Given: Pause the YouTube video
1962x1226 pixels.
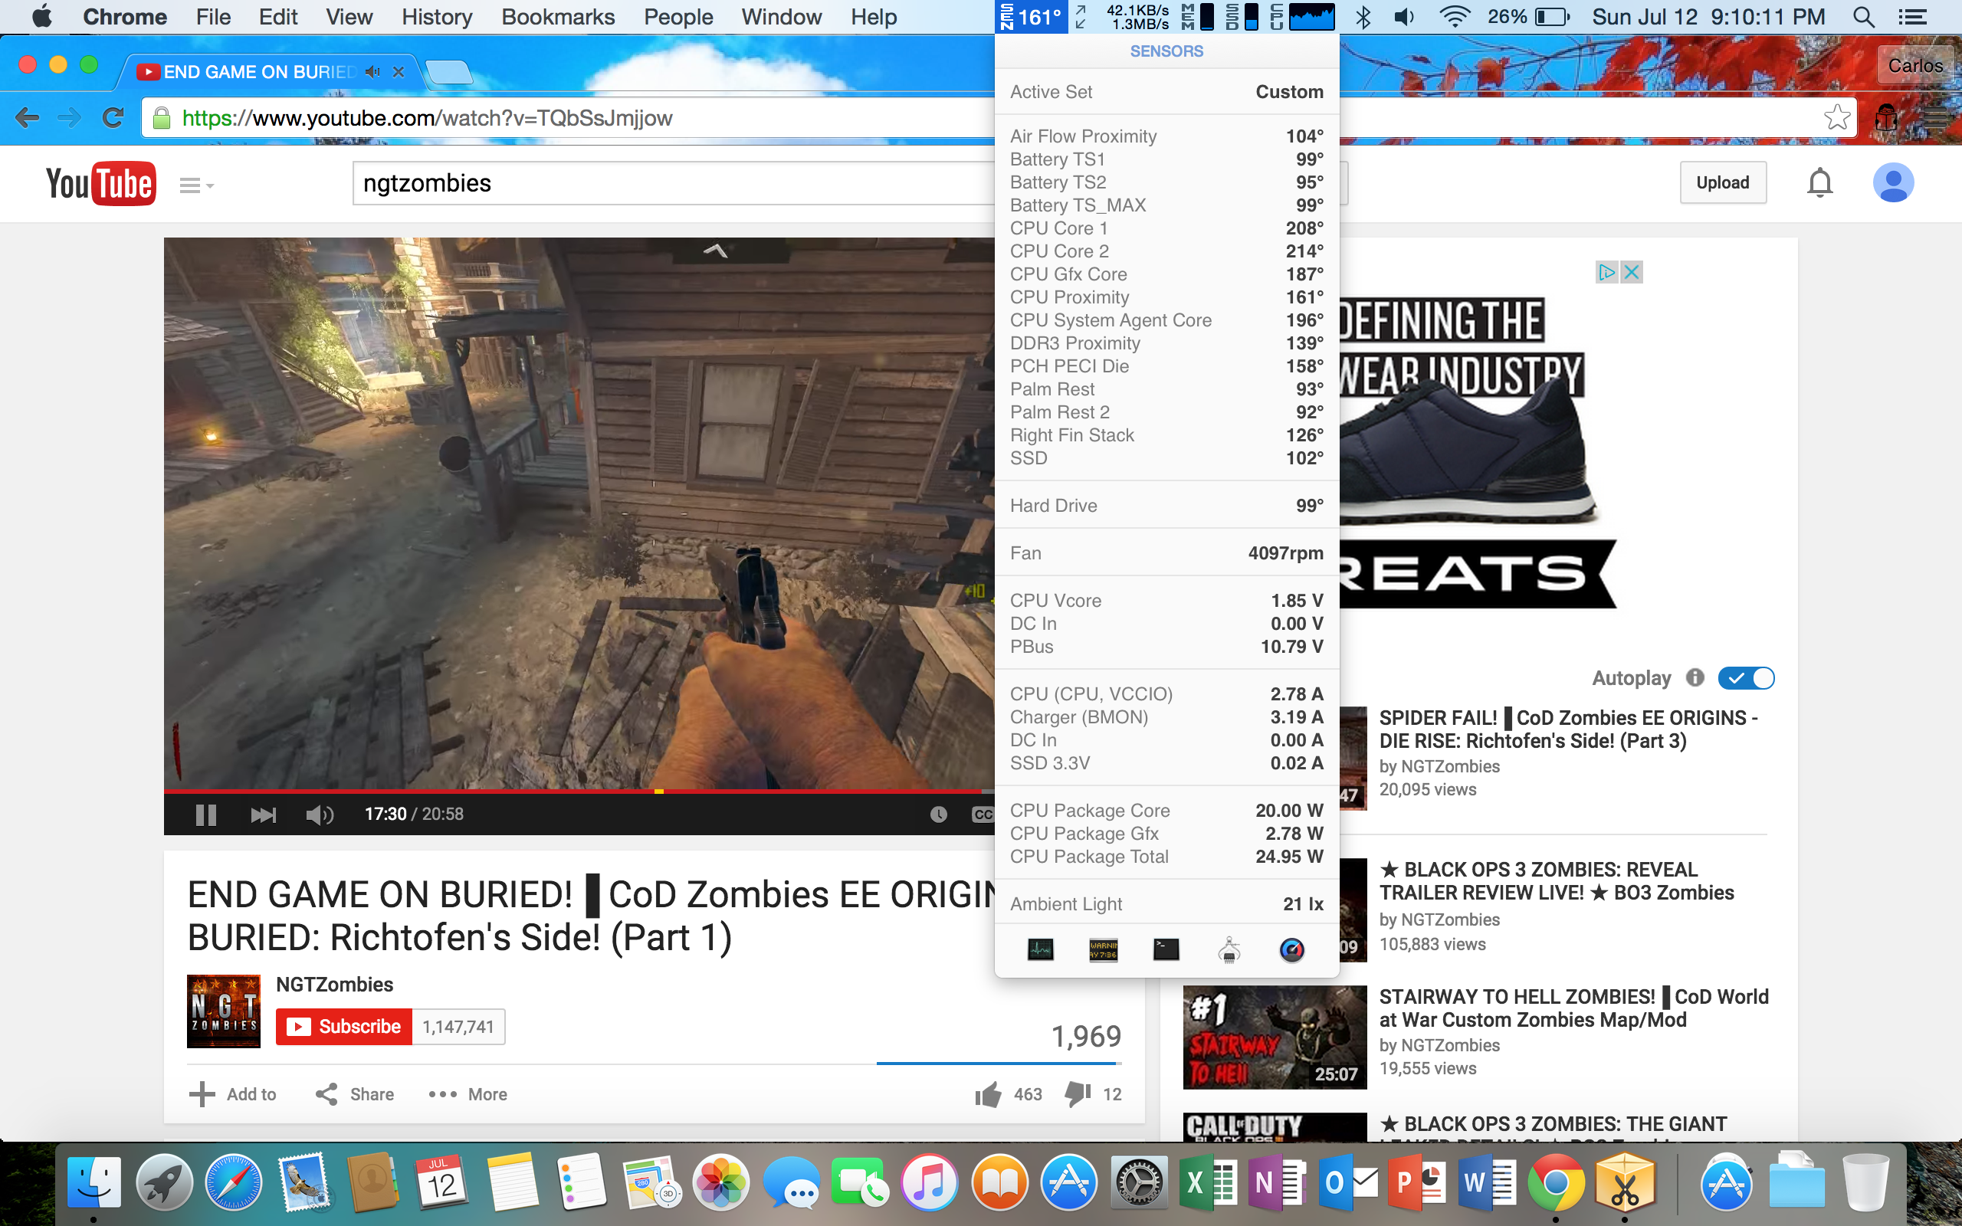Looking at the screenshot, I should click(x=206, y=814).
